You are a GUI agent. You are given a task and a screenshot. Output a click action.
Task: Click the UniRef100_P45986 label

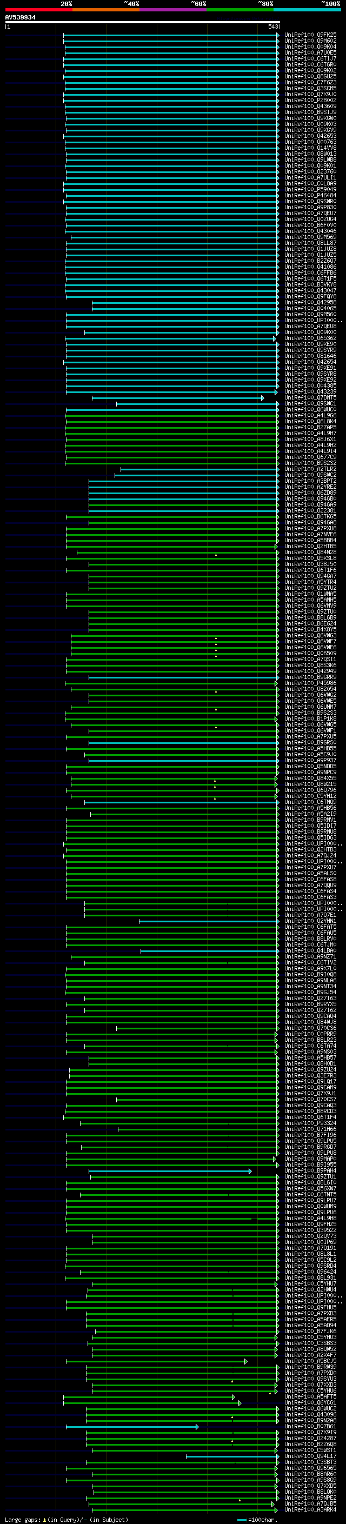click(x=310, y=683)
